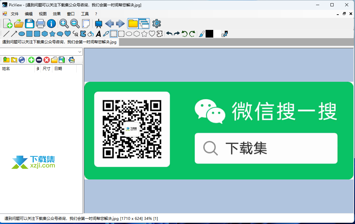Select the filled square rectangle tool

(x=29, y=34)
